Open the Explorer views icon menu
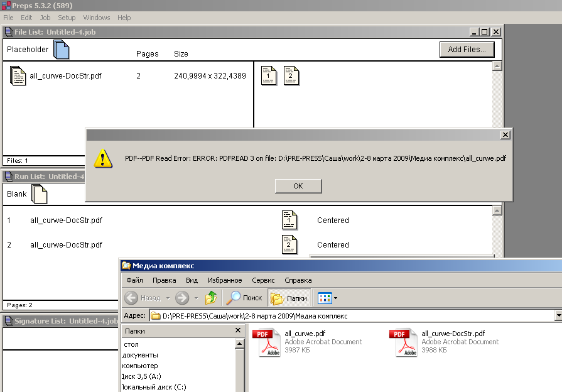Screen dimensions: 562x392 coord(325,298)
